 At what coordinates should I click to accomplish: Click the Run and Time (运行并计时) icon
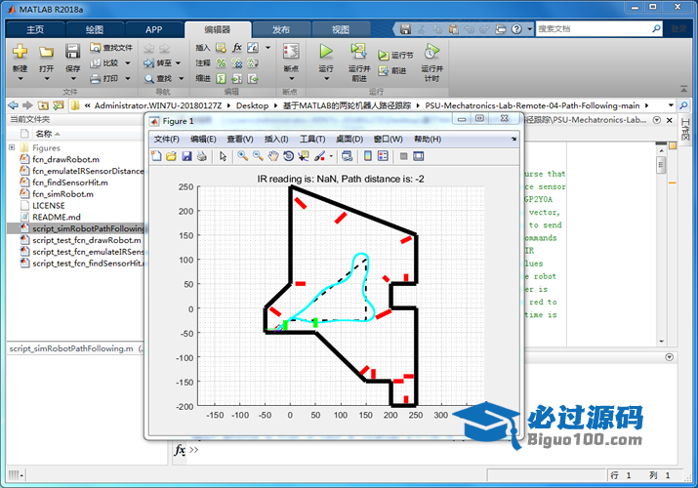click(431, 52)
